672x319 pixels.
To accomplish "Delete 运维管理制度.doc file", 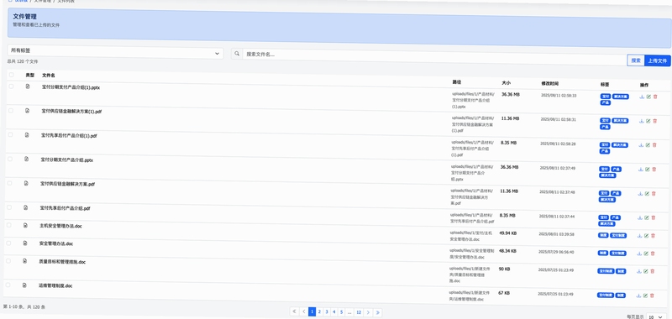I will pos(652,295).
